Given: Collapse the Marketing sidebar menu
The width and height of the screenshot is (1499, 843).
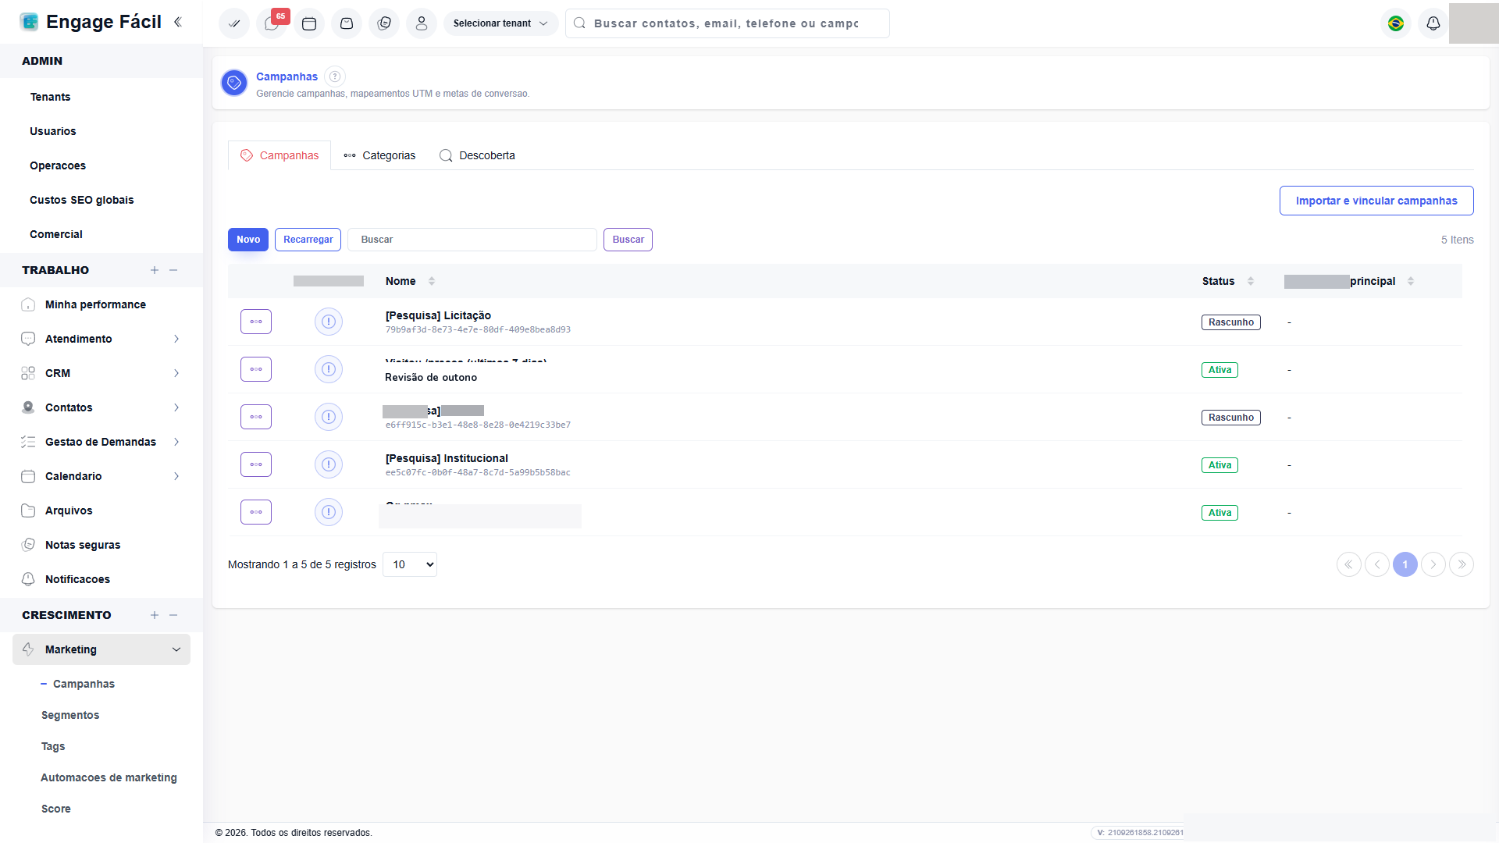Looking at the screenshot, I should coord(101,649).
